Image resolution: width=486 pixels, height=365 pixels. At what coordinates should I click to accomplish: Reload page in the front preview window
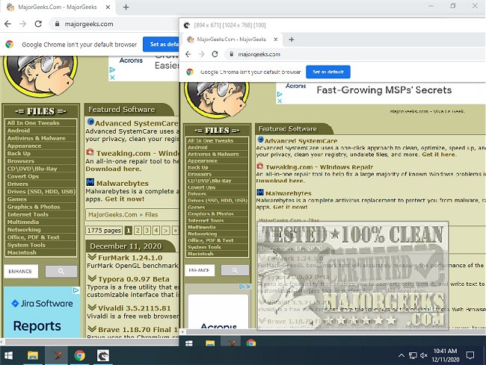click(x=215, y=54)
